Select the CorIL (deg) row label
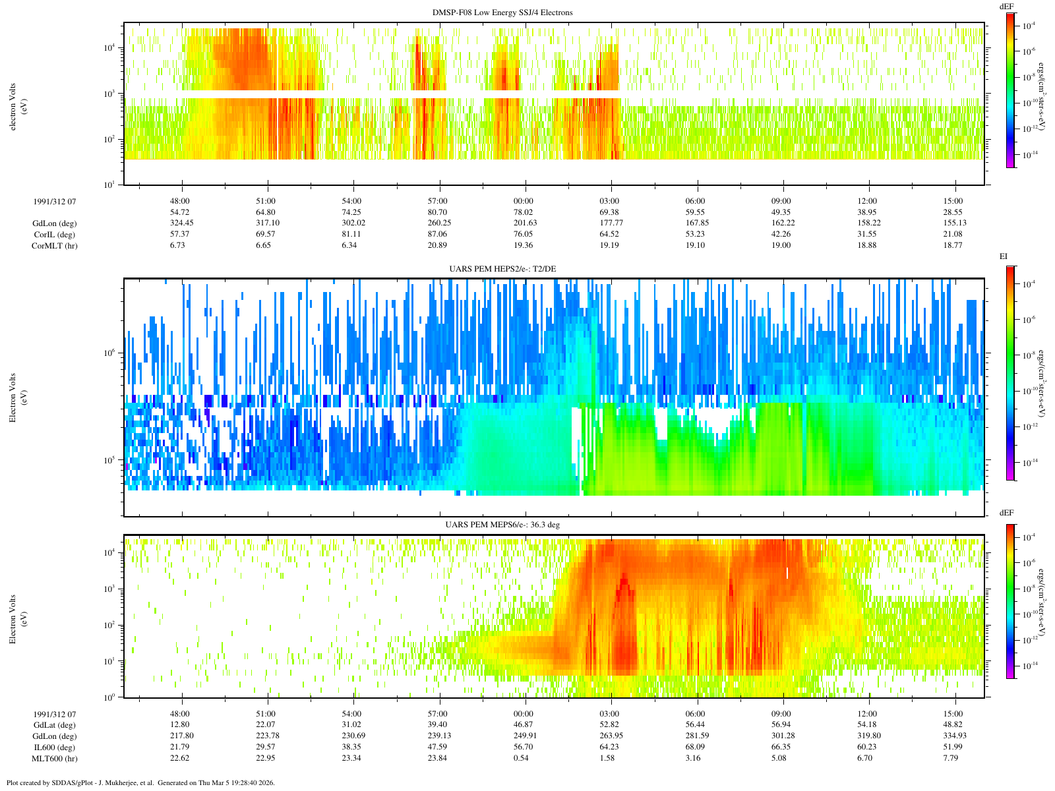The height and width of the screenshot is (791, 1055). tap(54, 235)
